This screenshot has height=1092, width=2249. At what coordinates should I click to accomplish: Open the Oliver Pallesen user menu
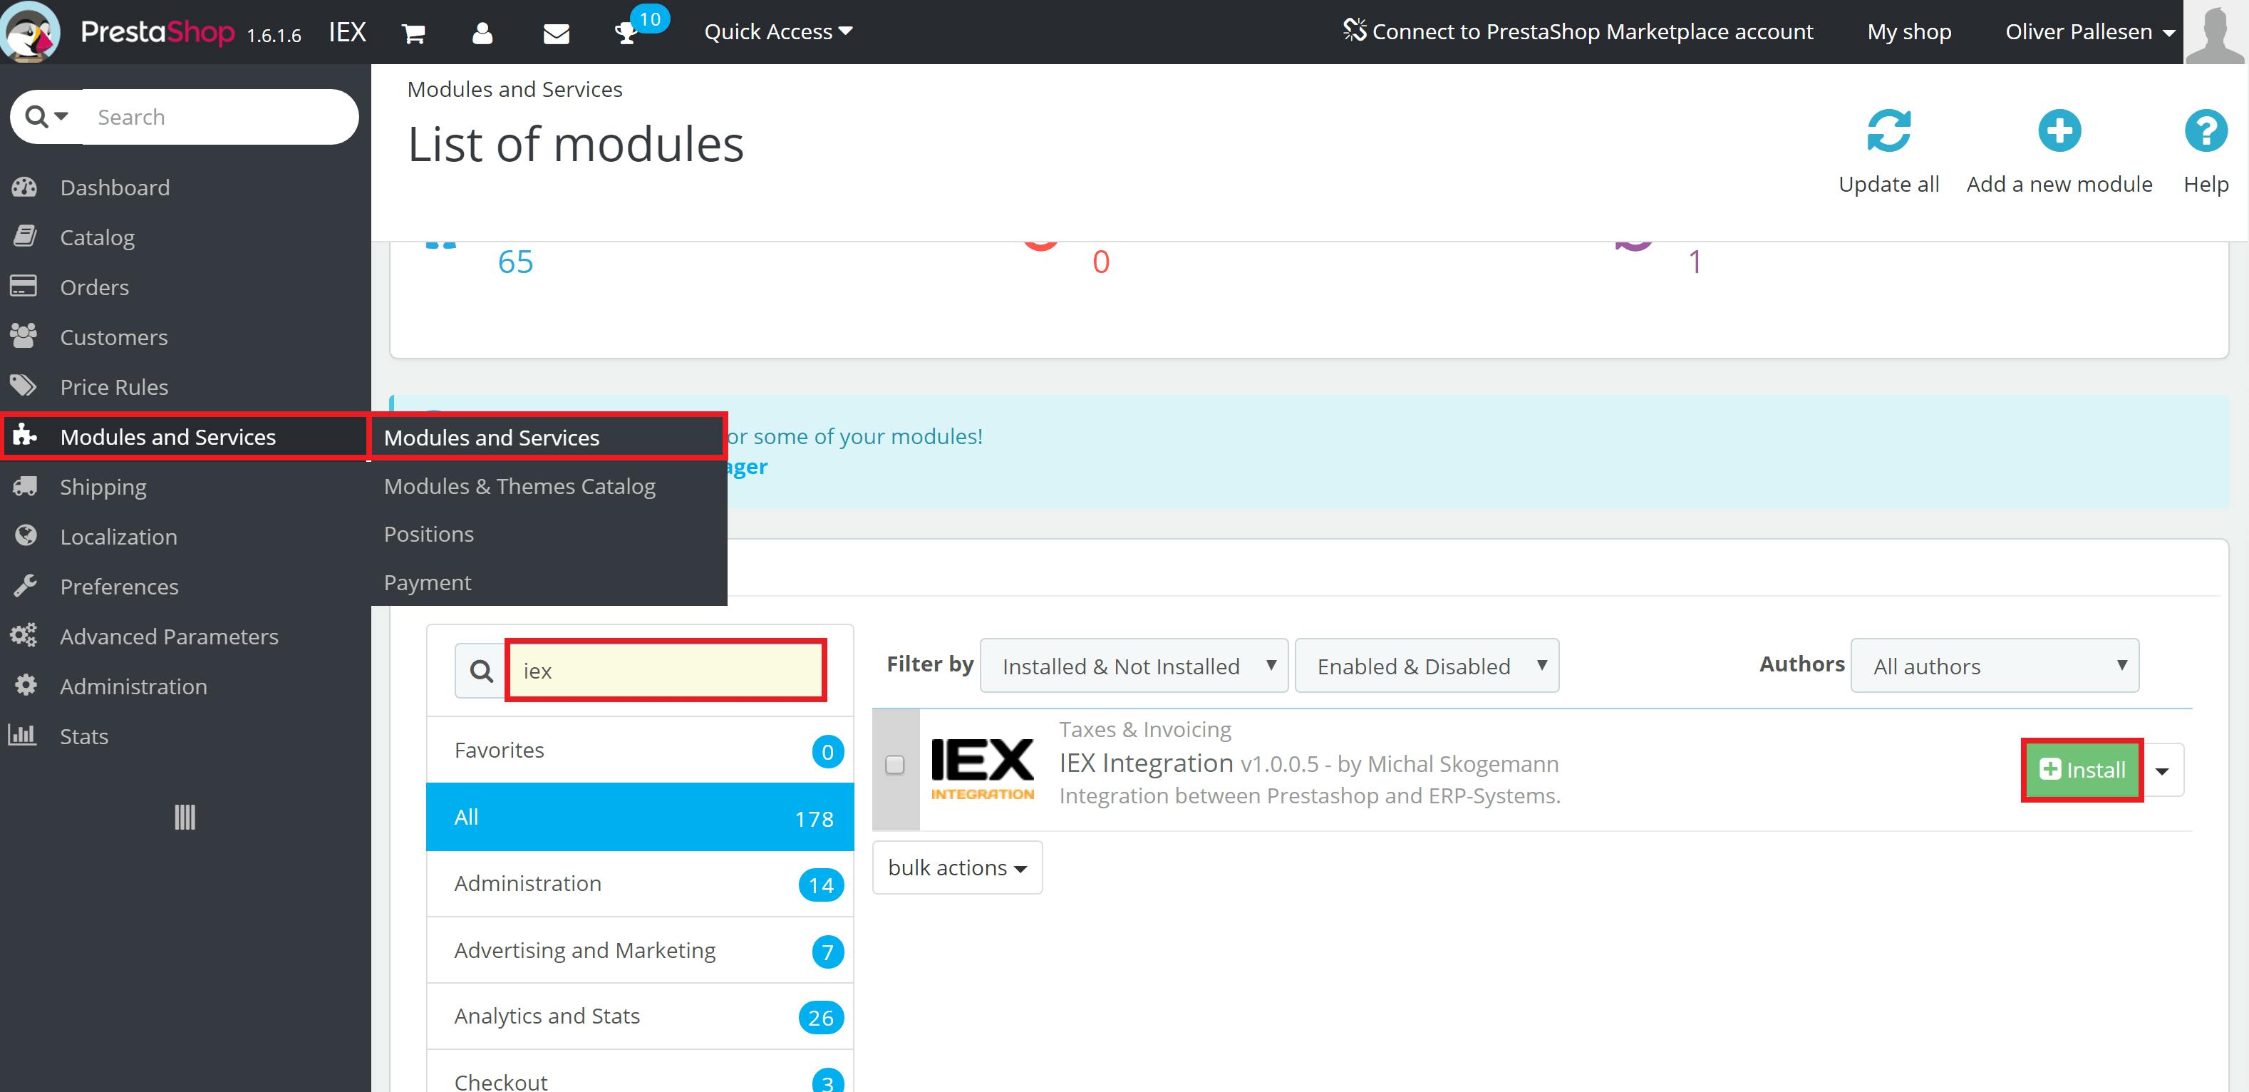click(x=2089, y=32)
